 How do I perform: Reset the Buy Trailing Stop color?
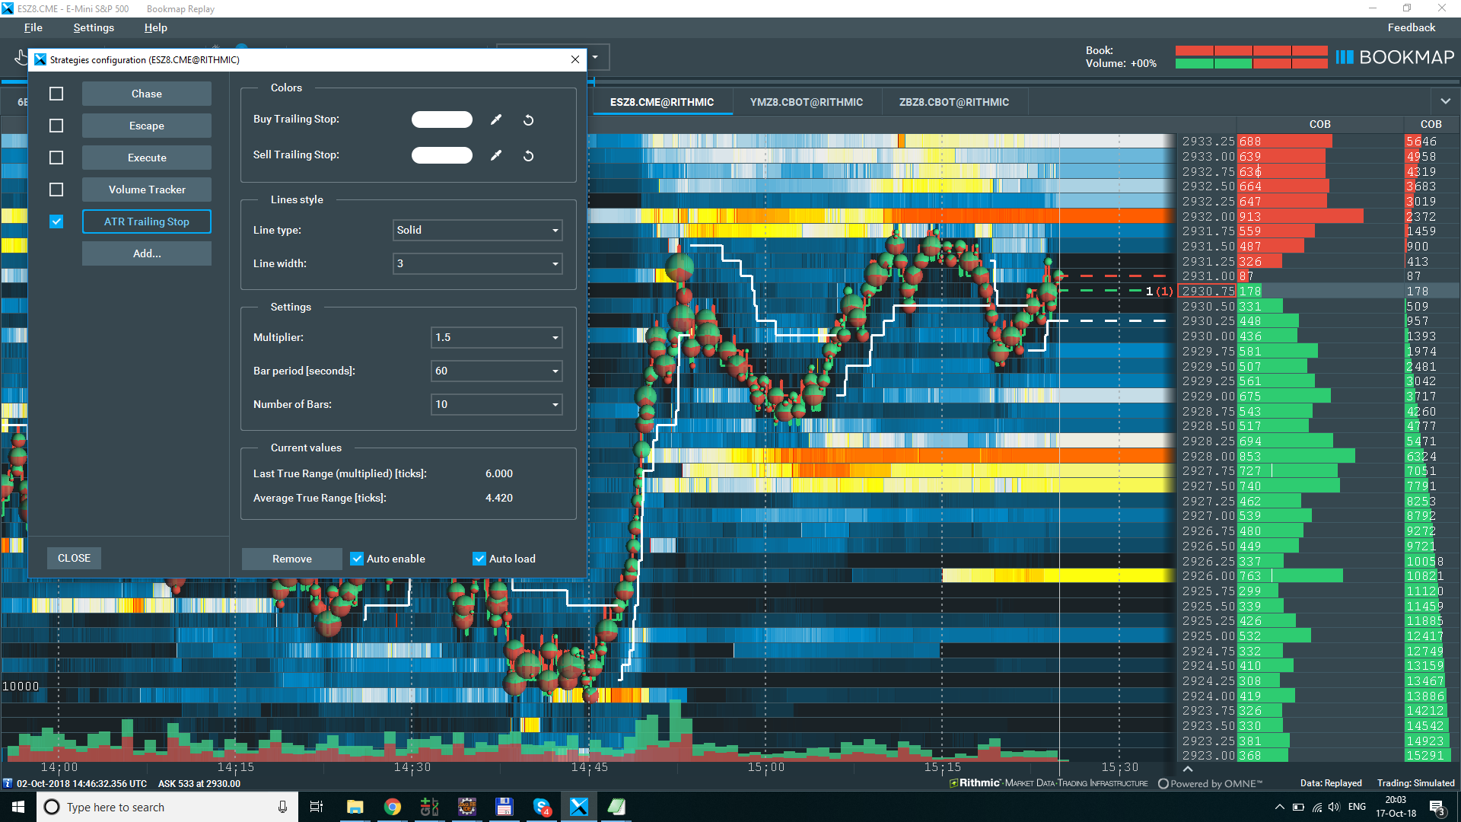pos(528,120)
